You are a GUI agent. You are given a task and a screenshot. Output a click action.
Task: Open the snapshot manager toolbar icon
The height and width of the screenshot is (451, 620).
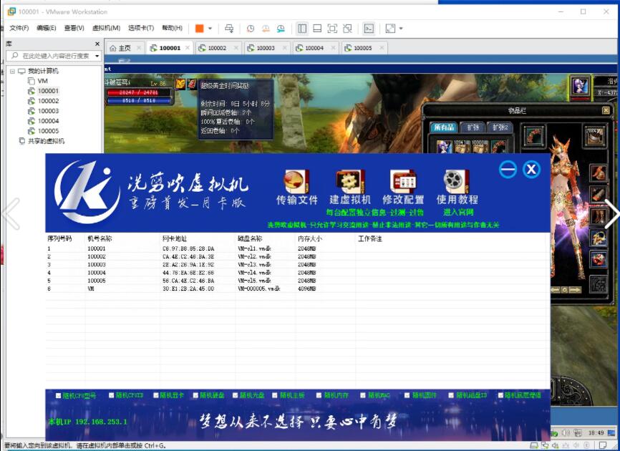(281, 29)
